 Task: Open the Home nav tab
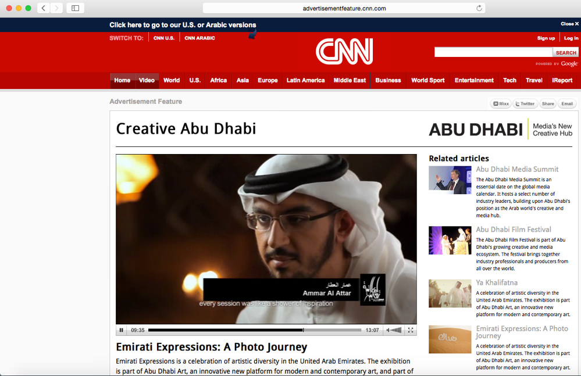pos(122,80)
